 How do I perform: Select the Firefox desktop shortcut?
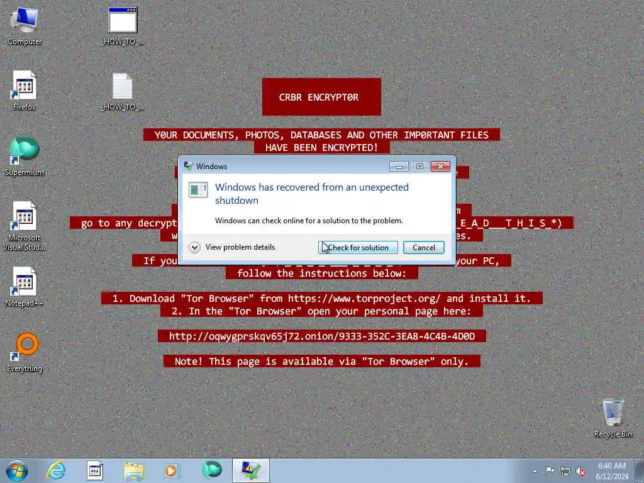tap(25, 91)
